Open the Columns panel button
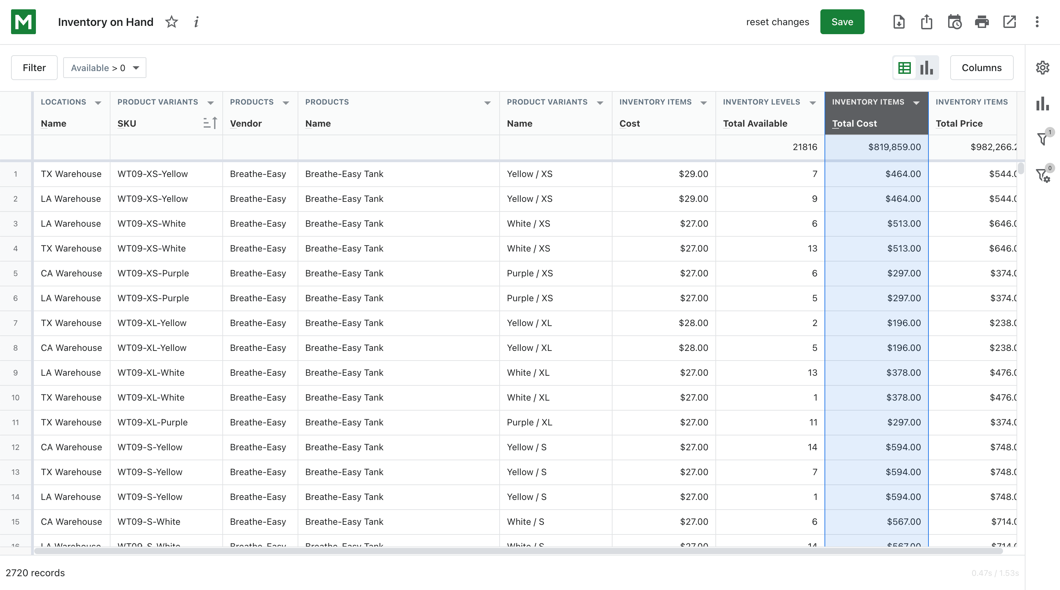 coord(981,67)
